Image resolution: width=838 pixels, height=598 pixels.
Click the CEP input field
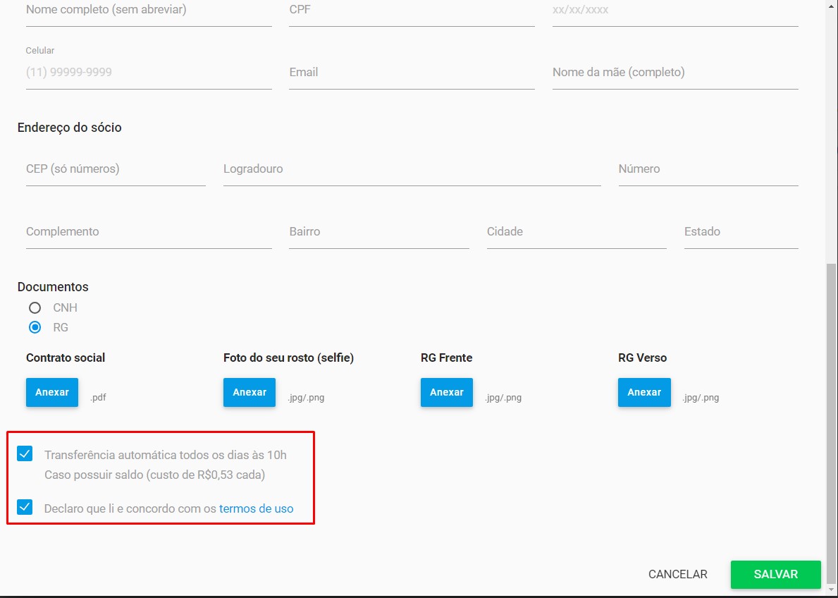pyautogui.click(x=116, y=169)
